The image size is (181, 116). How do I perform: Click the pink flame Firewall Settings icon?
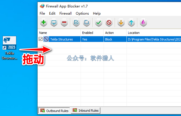143,22
